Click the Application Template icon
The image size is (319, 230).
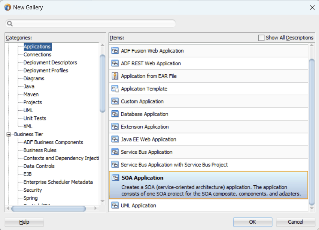click(115, 89)
